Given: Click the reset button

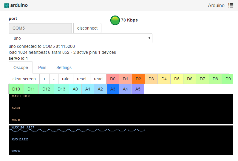Looking at the screenshot, I should point(82,79).
